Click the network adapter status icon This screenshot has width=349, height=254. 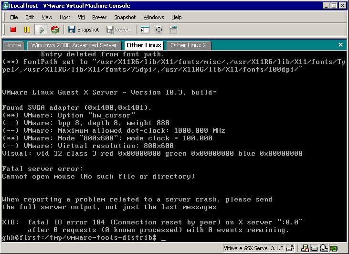pos(334,248)
